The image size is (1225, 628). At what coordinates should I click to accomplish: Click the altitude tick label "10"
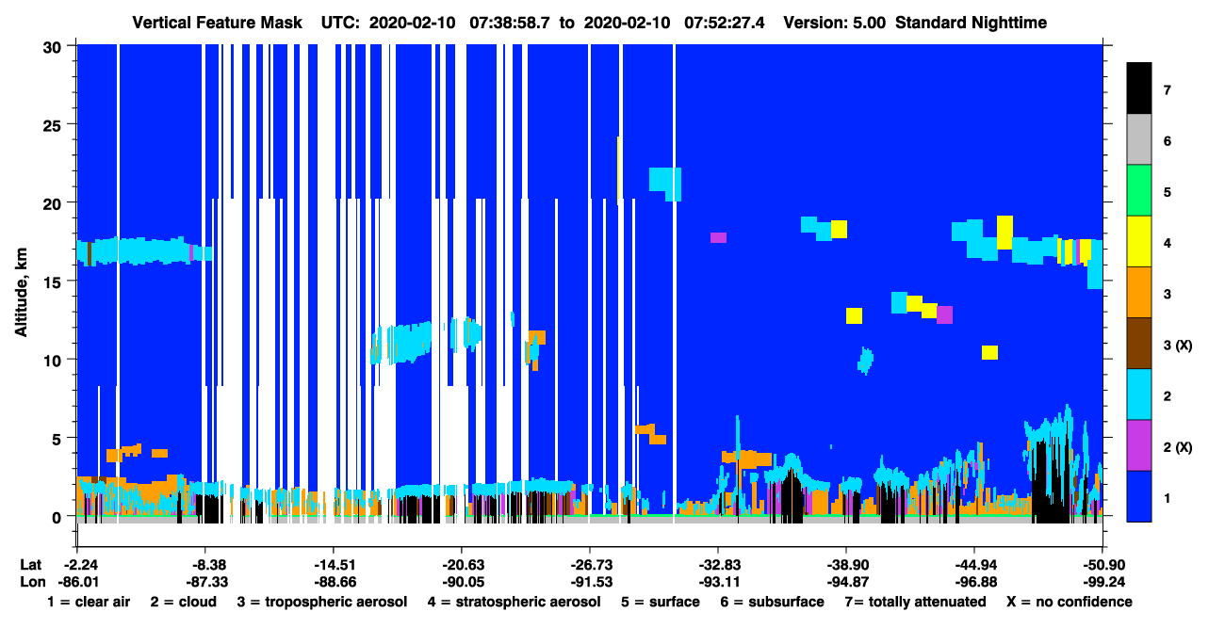pos(54,360)
